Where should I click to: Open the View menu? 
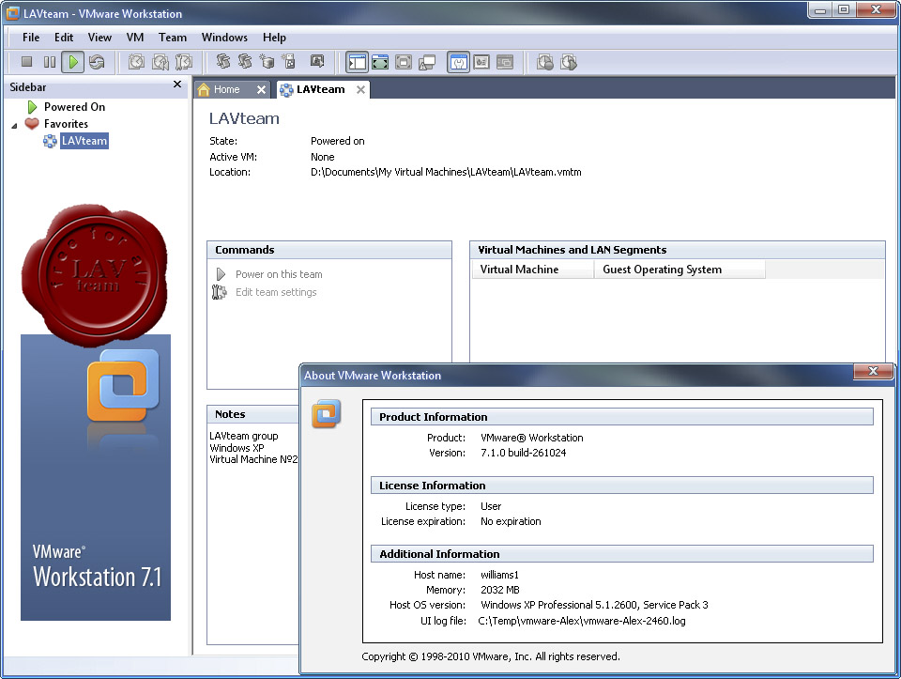[x=99, y=38]
